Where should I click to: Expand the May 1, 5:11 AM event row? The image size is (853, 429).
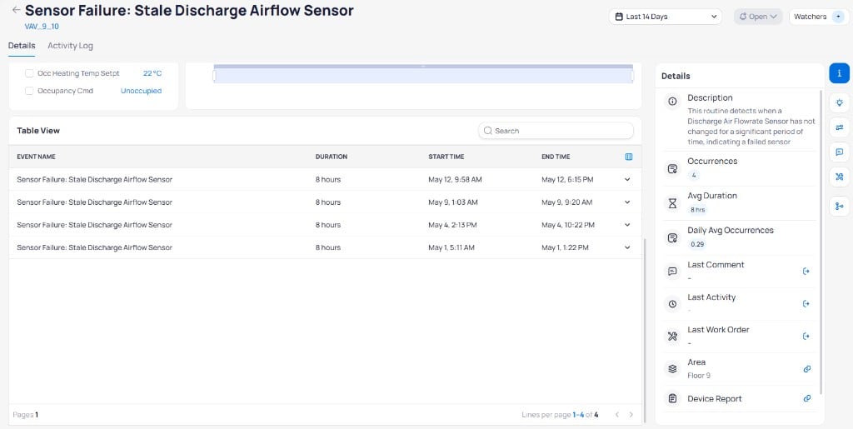[x=627, y=247]
